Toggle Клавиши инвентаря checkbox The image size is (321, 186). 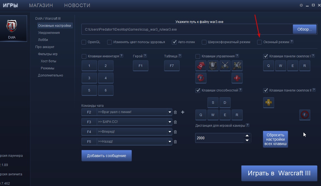coord(84,56)
